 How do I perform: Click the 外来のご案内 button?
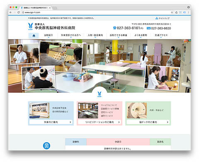point(51,122)
